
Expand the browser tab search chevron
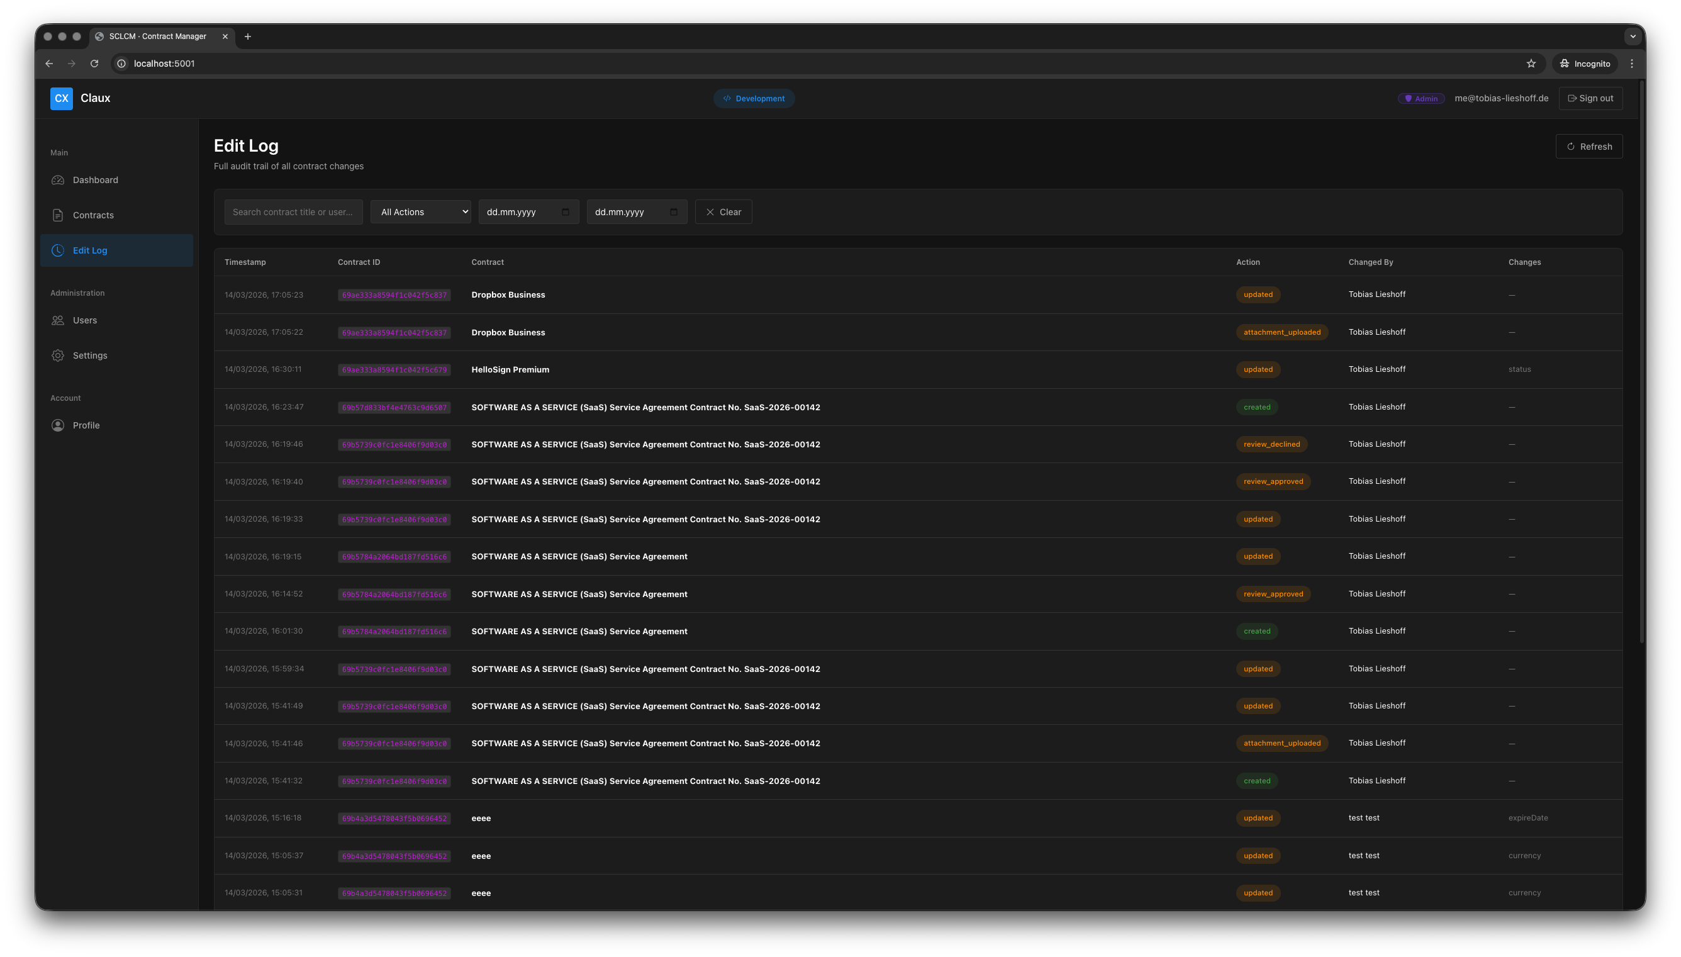[x=1633, y=36]
